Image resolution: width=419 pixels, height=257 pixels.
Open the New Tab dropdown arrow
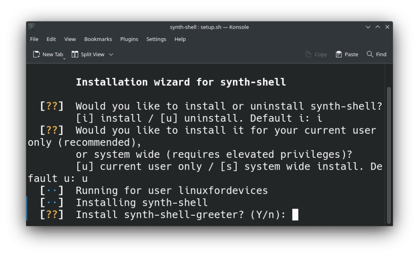pyautogui.click(x=64, y=58)
